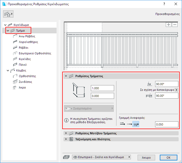
Task: Collapse the Ρυθμίσεις Τμήματος panel
Action: [x=66, y=76]
